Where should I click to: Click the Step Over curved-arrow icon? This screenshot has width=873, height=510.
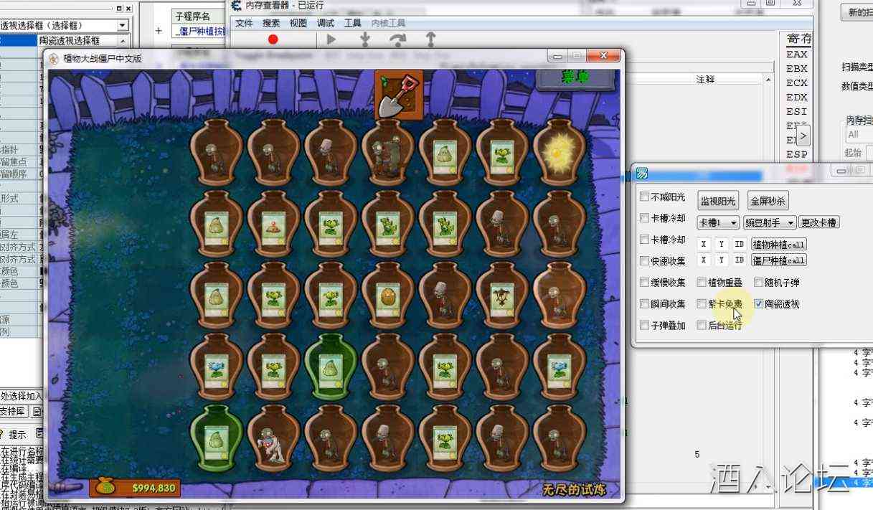point(397,39)
